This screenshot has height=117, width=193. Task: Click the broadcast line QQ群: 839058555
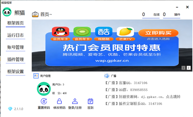coord(126,90)
